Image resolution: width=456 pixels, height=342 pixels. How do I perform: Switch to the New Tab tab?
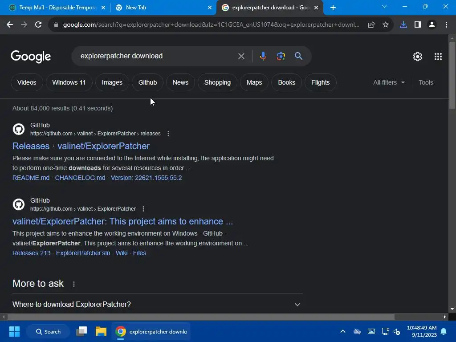163,8
